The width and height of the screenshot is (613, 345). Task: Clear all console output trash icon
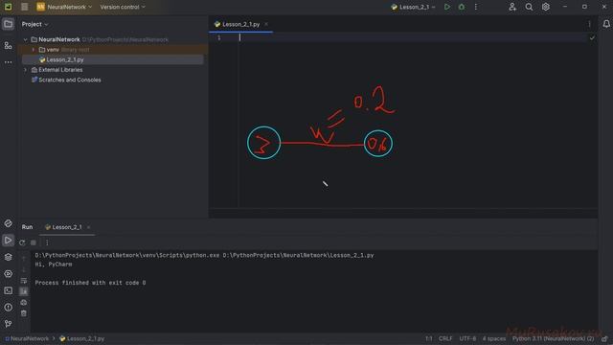[x=23, y=313]
